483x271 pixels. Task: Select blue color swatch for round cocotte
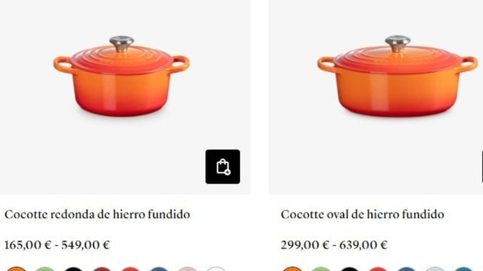[159, 270]
